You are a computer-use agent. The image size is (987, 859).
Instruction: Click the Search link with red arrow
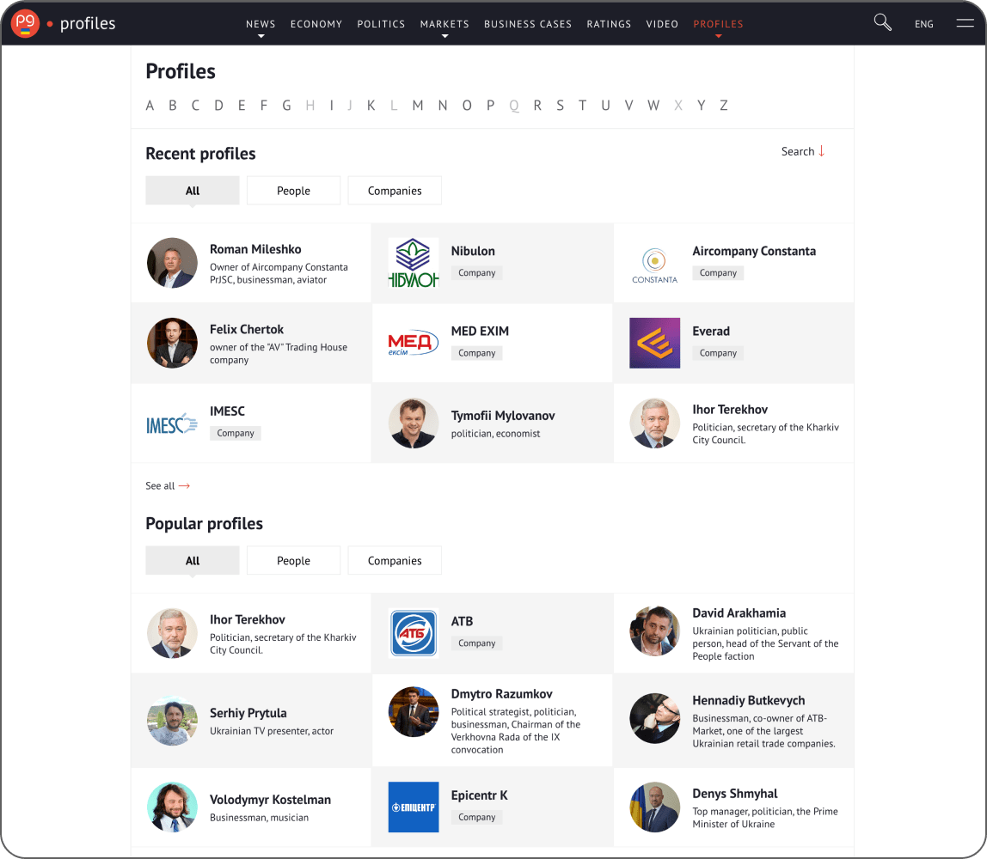coord(803,151)
